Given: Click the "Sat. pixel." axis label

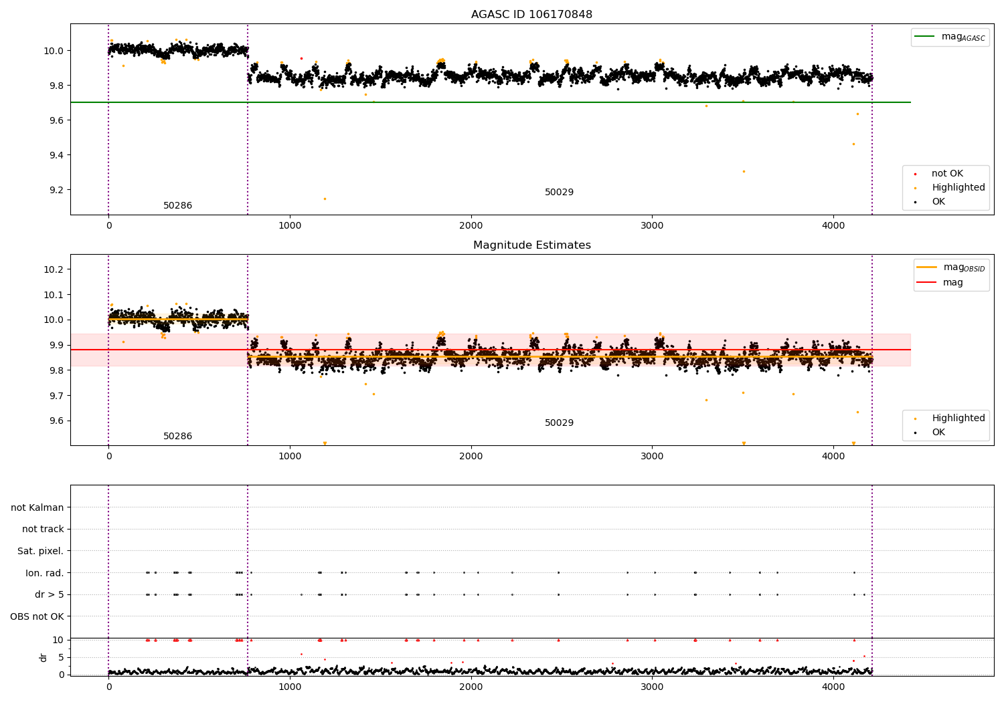Looking at the screenshot, I should pyautogui.click(x=41, y=551).
